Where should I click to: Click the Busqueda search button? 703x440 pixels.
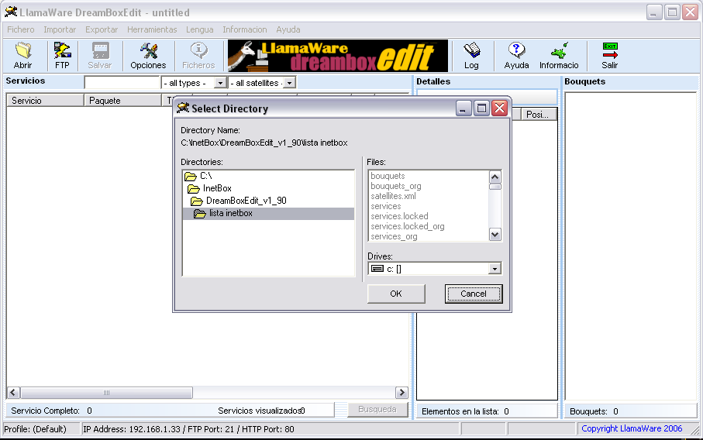(x=377, y=410)
